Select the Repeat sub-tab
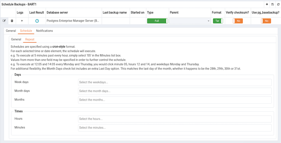Viewport: 281px width, 143px height. (x=30, y=39)
